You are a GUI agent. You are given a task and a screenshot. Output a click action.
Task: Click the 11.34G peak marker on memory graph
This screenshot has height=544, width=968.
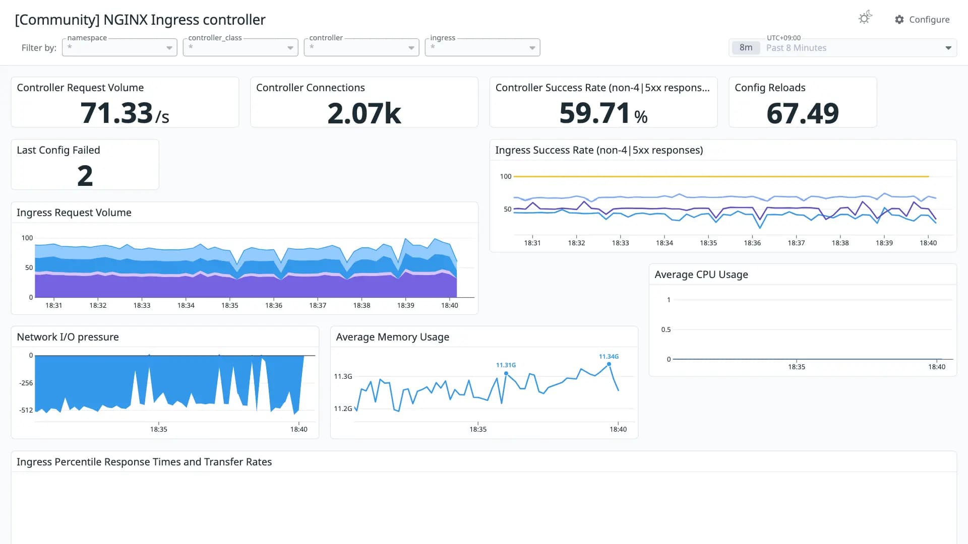(609, 364)
